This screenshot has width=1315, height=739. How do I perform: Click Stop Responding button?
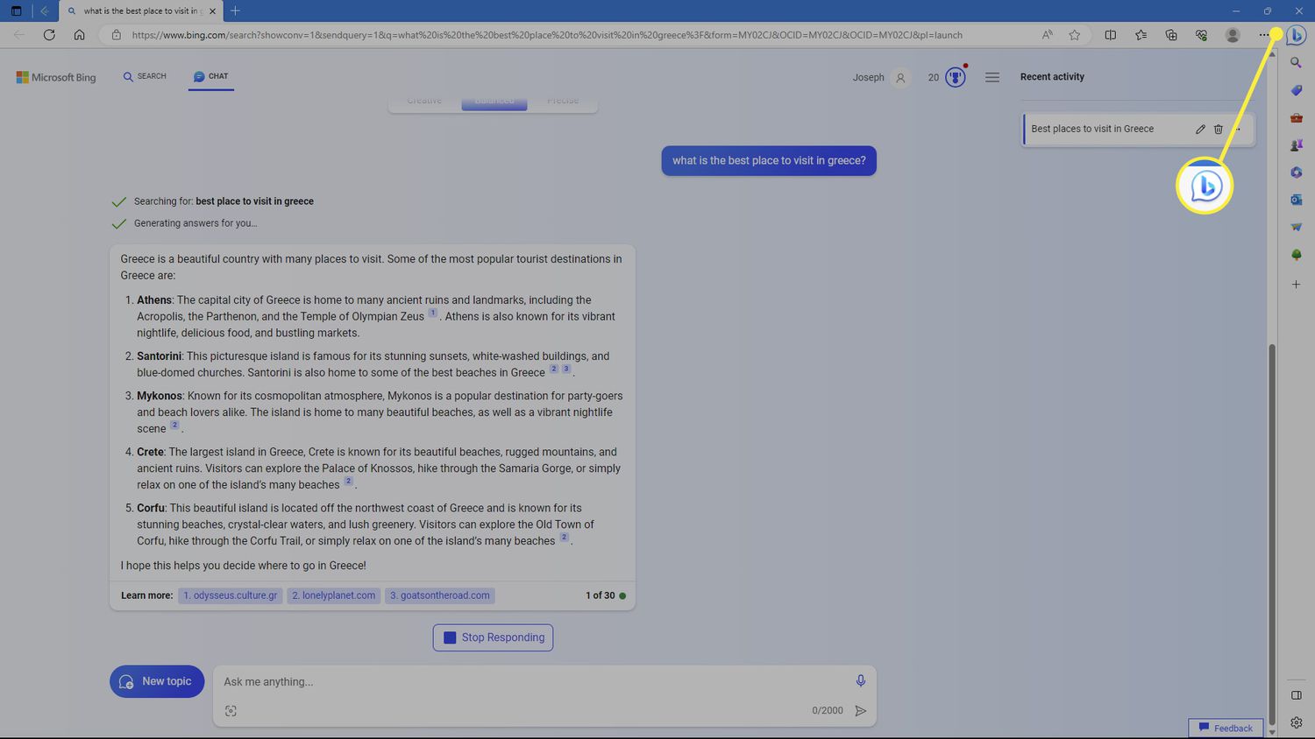click(493, 637)
